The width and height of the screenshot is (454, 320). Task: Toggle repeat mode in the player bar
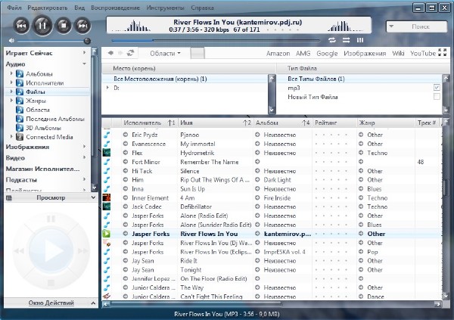tap(332, 39)
